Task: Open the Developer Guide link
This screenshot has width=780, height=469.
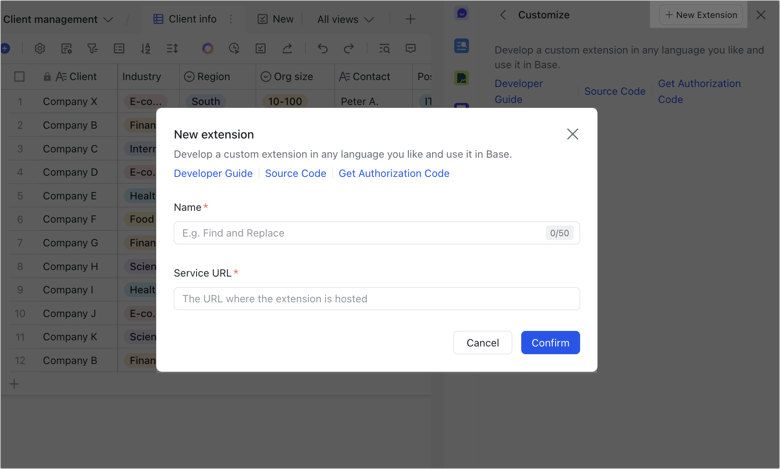Action: [x=213, y=173]
